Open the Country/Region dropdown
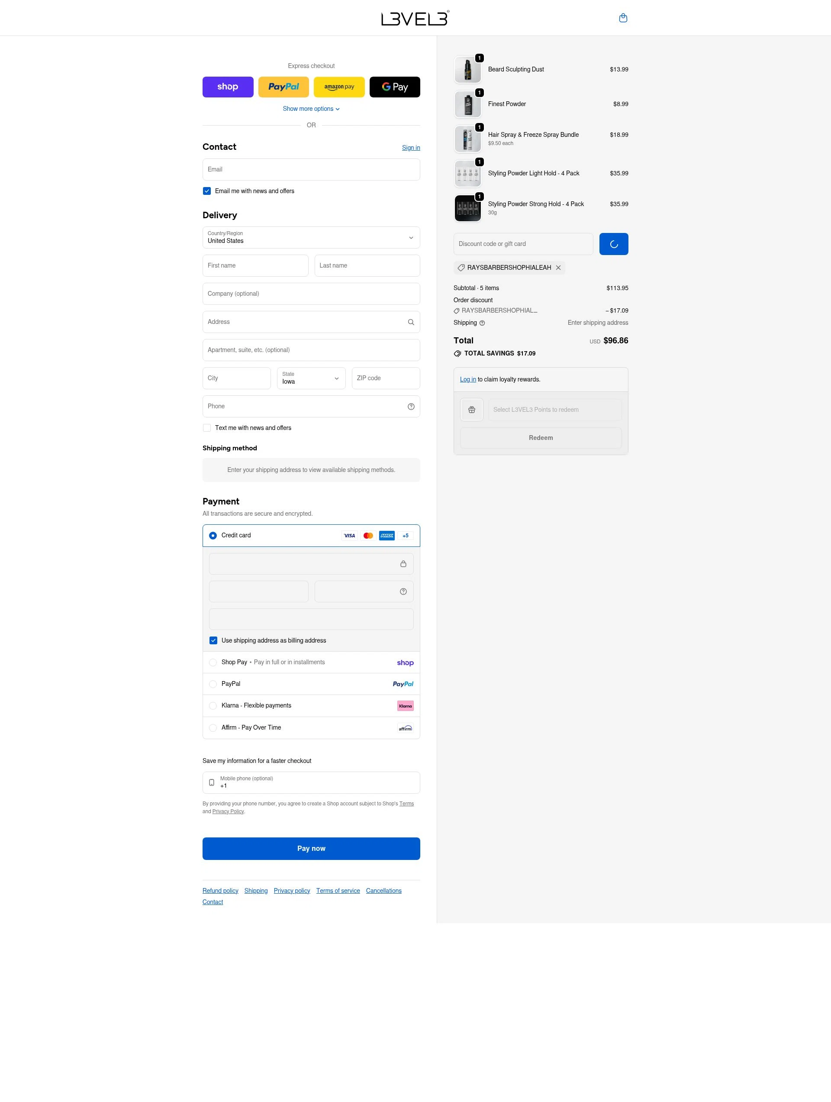Image resolution: width=831 pixels, height=1102 pixels. pos(311,238)
